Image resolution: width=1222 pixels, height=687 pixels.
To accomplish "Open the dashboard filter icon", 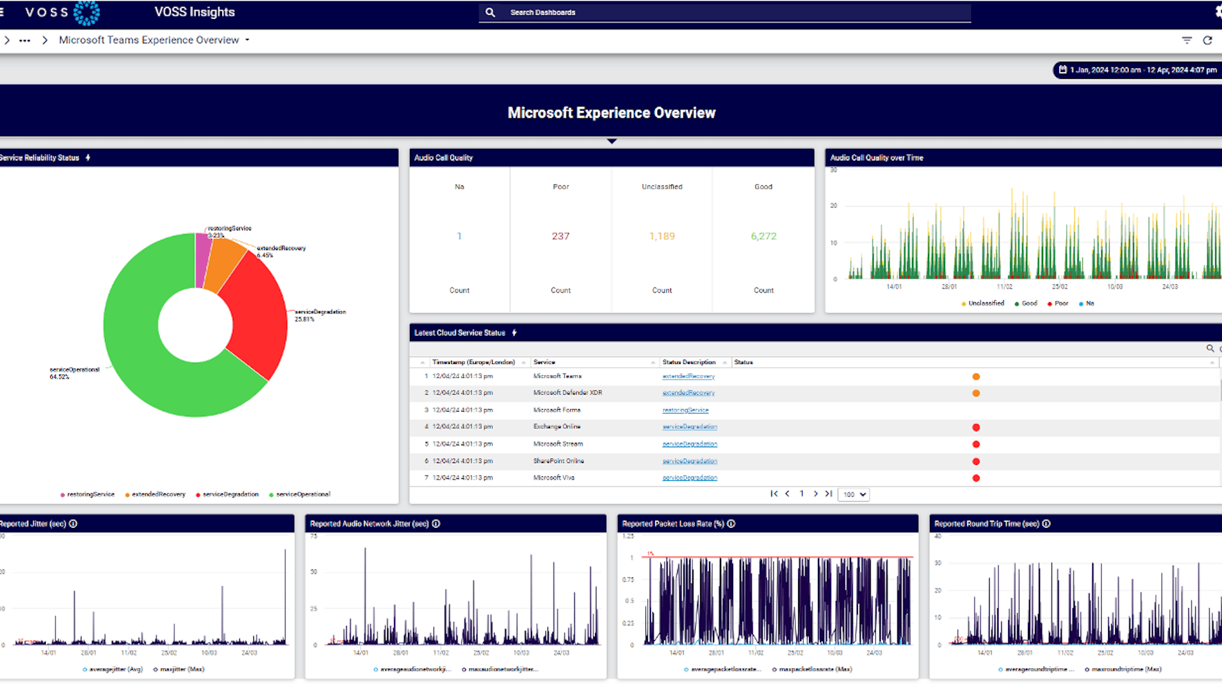I will (1186, 40).
